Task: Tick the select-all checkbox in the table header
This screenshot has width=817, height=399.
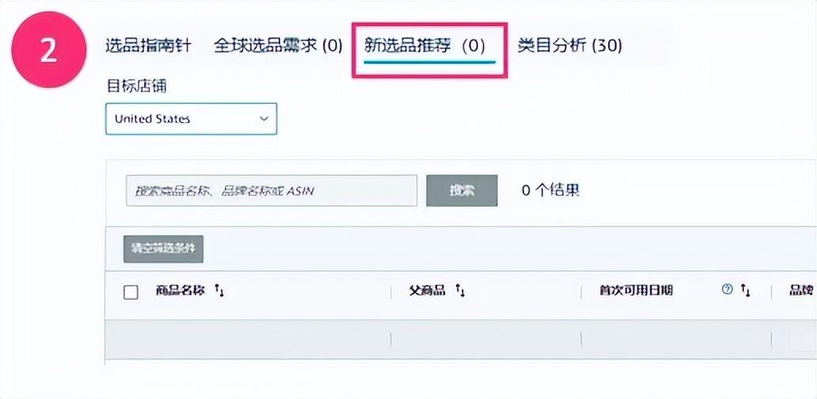Action: pos(131,292)
